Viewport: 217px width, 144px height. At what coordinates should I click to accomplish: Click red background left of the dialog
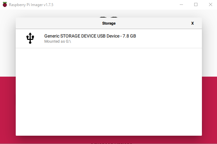pos(8,109)
